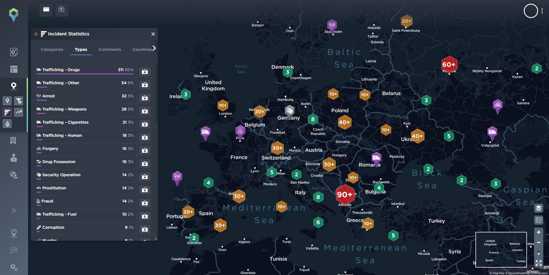Toggle the incident statistics bars tool

pyautogui.click(x=7, y=112)
